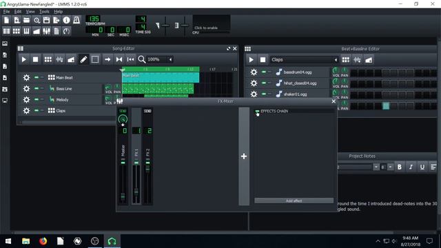441x248 pixels.
Task: Mute the Main Beat track
Action: pos(37,77)
